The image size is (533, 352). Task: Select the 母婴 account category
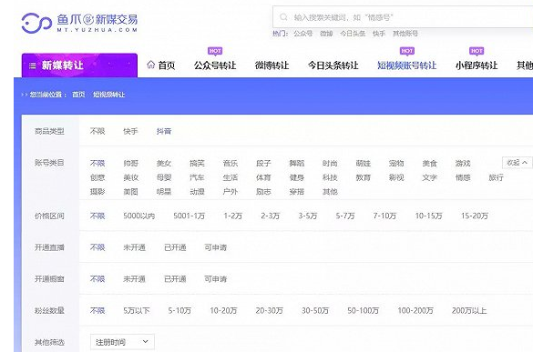[164, 177]
